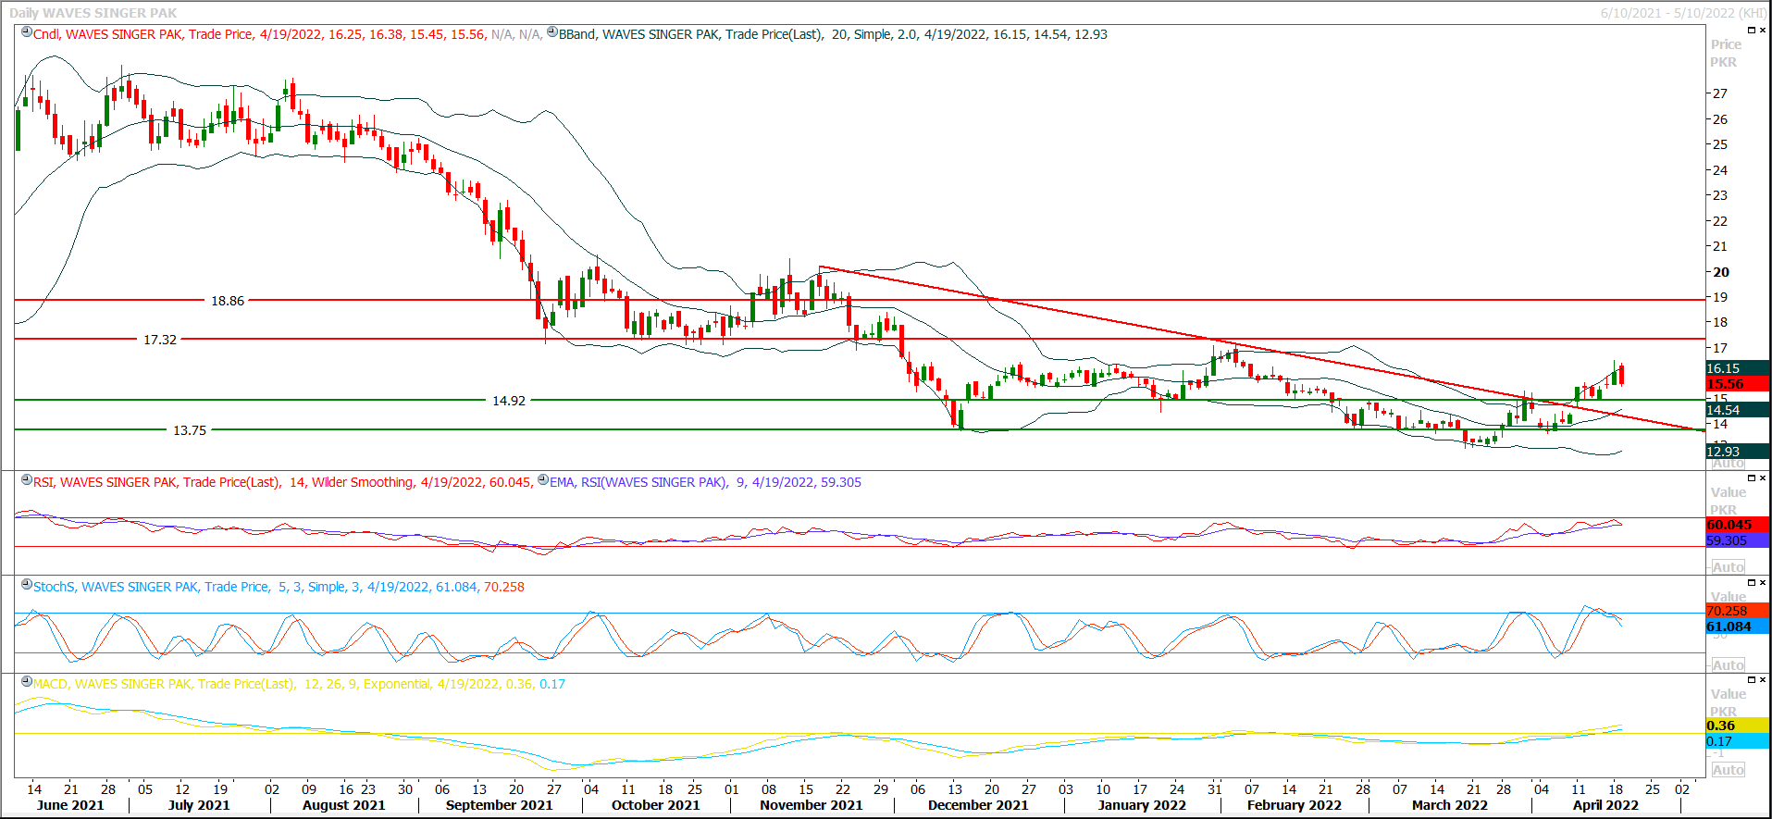Click the 14.54 middle band tag on price axis
Screen dimensions: 1772x819
tap(1737, 410)
